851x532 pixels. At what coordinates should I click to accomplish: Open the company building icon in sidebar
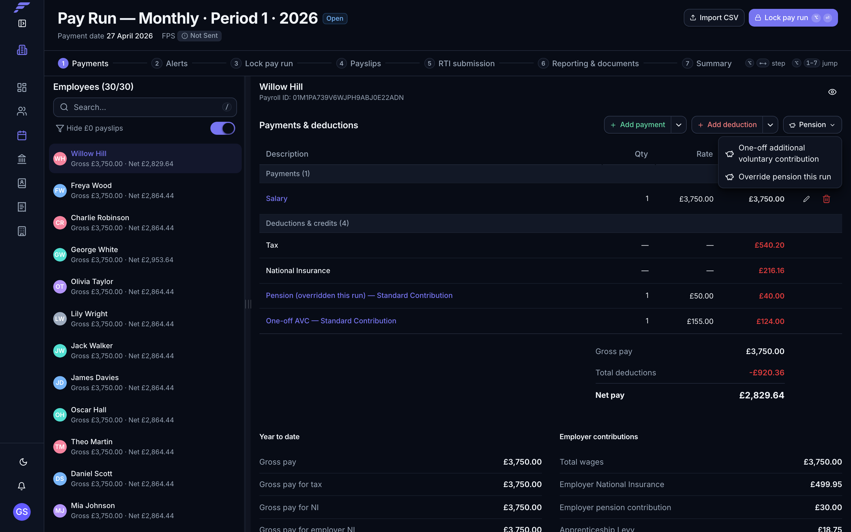pyautogui.click(x=22, y=50)
